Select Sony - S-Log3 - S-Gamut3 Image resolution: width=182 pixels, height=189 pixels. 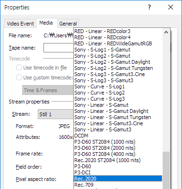coord(118,80)
